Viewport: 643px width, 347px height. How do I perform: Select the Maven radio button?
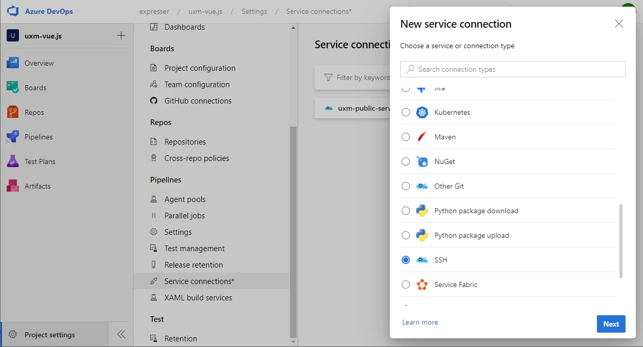(x=406, y=137)
